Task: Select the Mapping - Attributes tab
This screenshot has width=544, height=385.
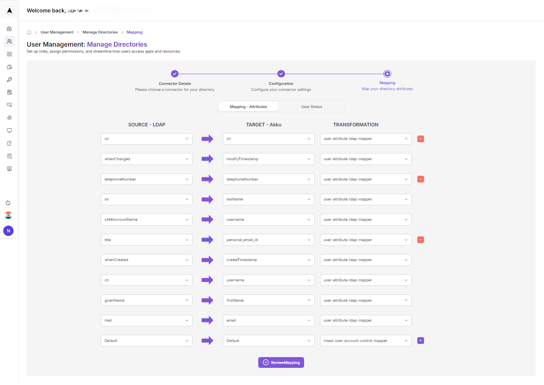Action: [x=248, y=106]
